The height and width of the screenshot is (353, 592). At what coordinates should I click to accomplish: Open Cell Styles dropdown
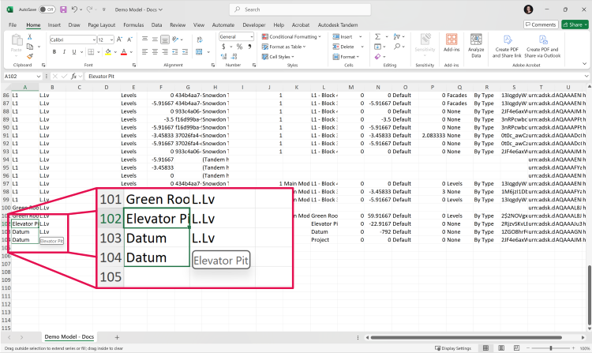278,57
